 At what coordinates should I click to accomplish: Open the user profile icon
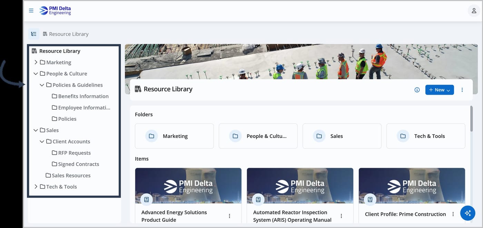coord(474,11)
